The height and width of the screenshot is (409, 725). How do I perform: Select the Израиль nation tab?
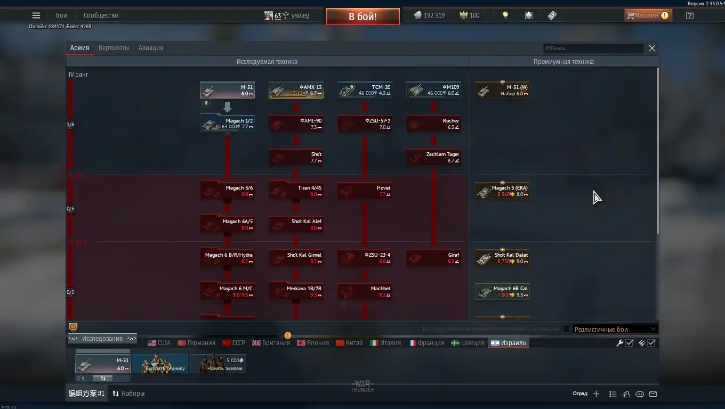[509, 343]
